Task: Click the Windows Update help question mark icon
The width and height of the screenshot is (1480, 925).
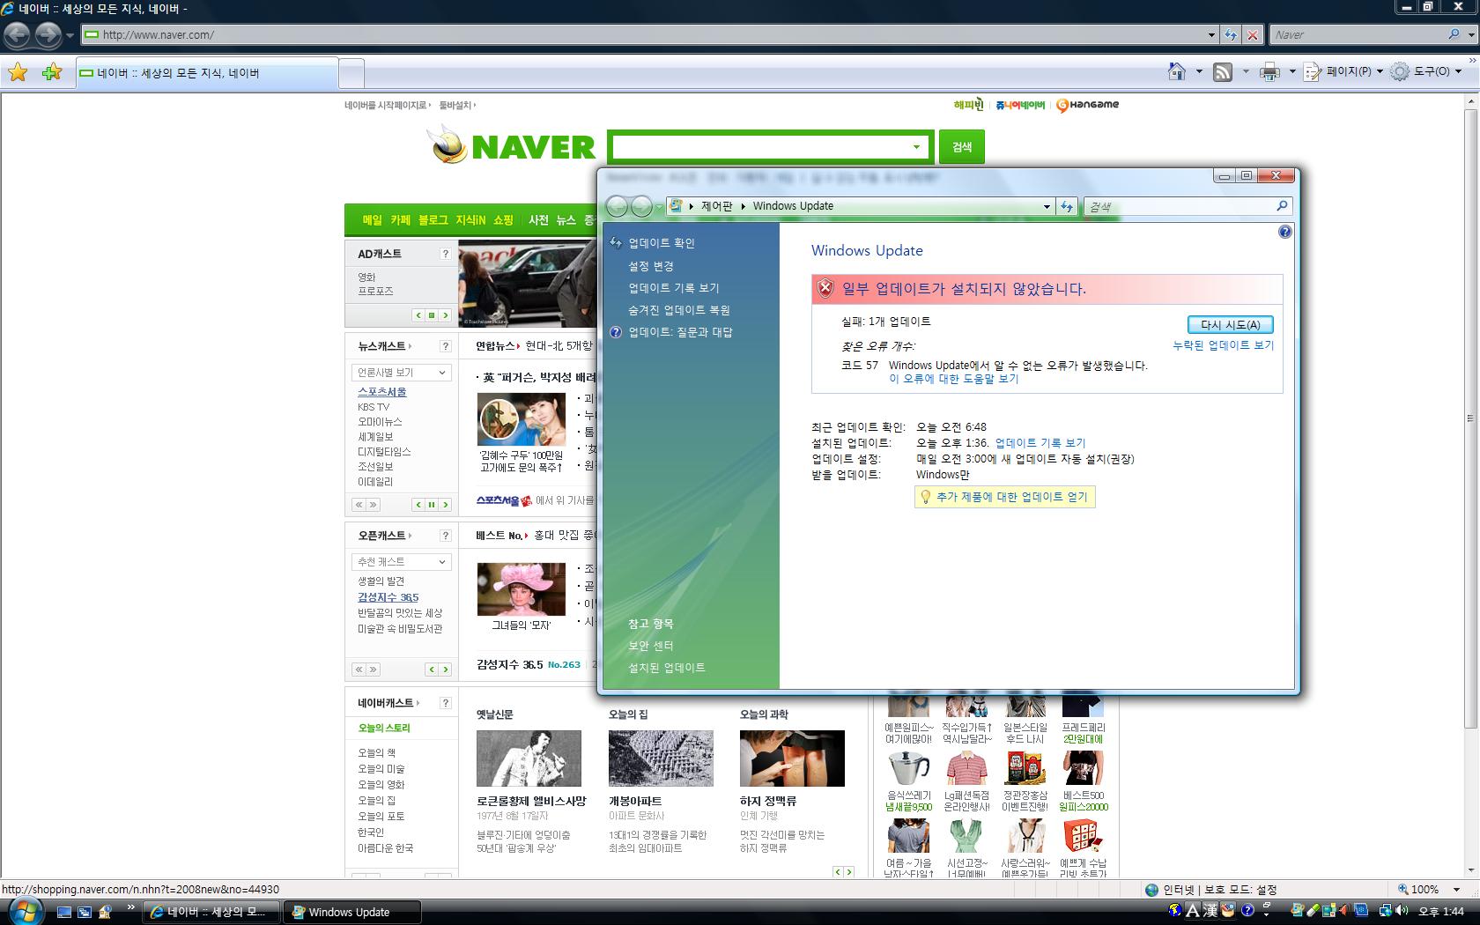Action: pos(1284,232)
